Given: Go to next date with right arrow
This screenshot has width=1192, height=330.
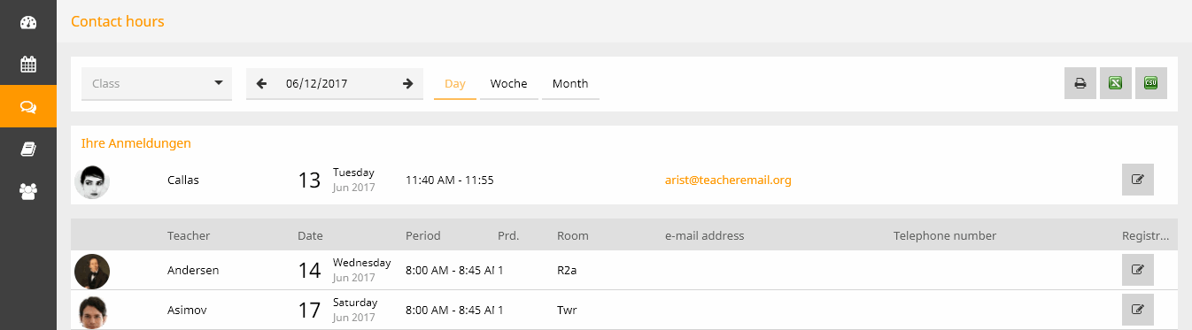Looking at the screenshot, I should point(407,84).
